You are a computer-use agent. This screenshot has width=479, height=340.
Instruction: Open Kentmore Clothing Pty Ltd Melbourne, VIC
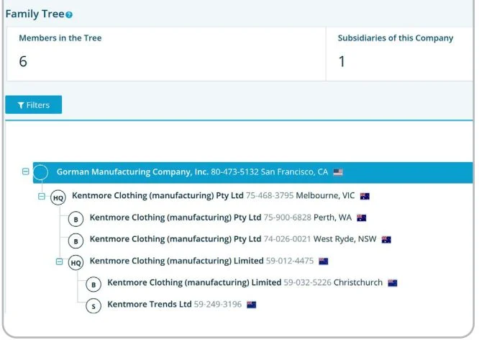158,195
